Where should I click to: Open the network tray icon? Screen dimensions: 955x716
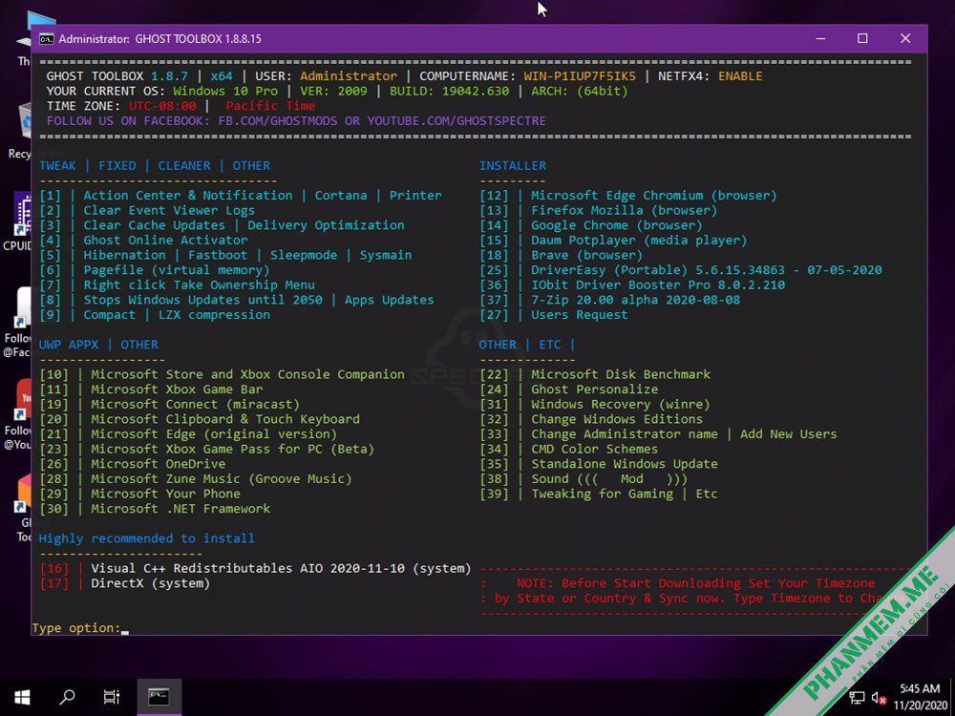857,698
